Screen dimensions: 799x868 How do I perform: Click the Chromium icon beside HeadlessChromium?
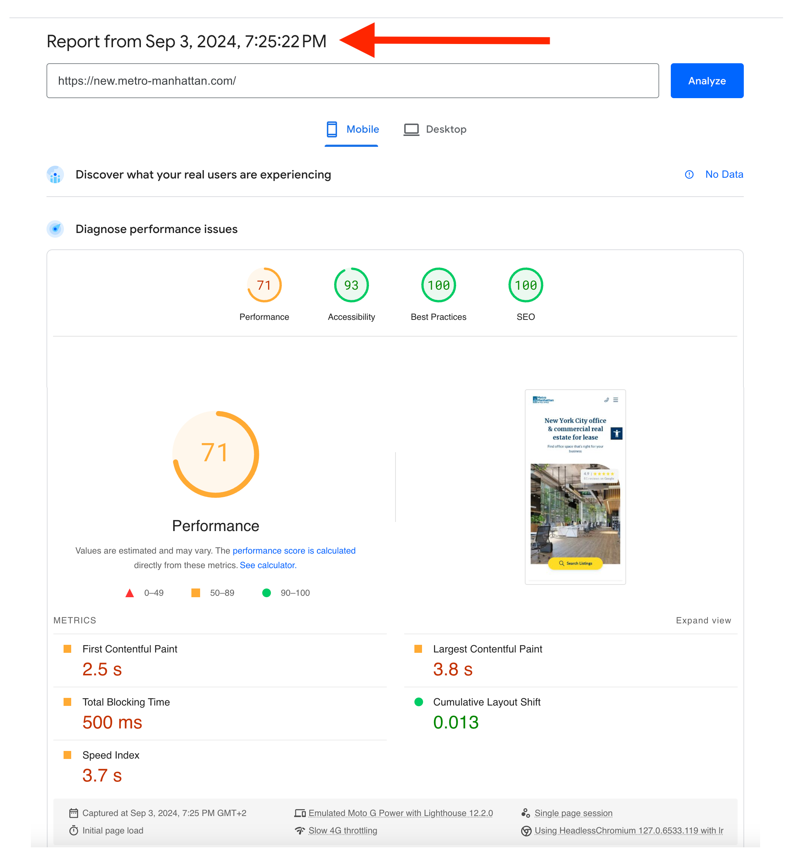point(526,831)
